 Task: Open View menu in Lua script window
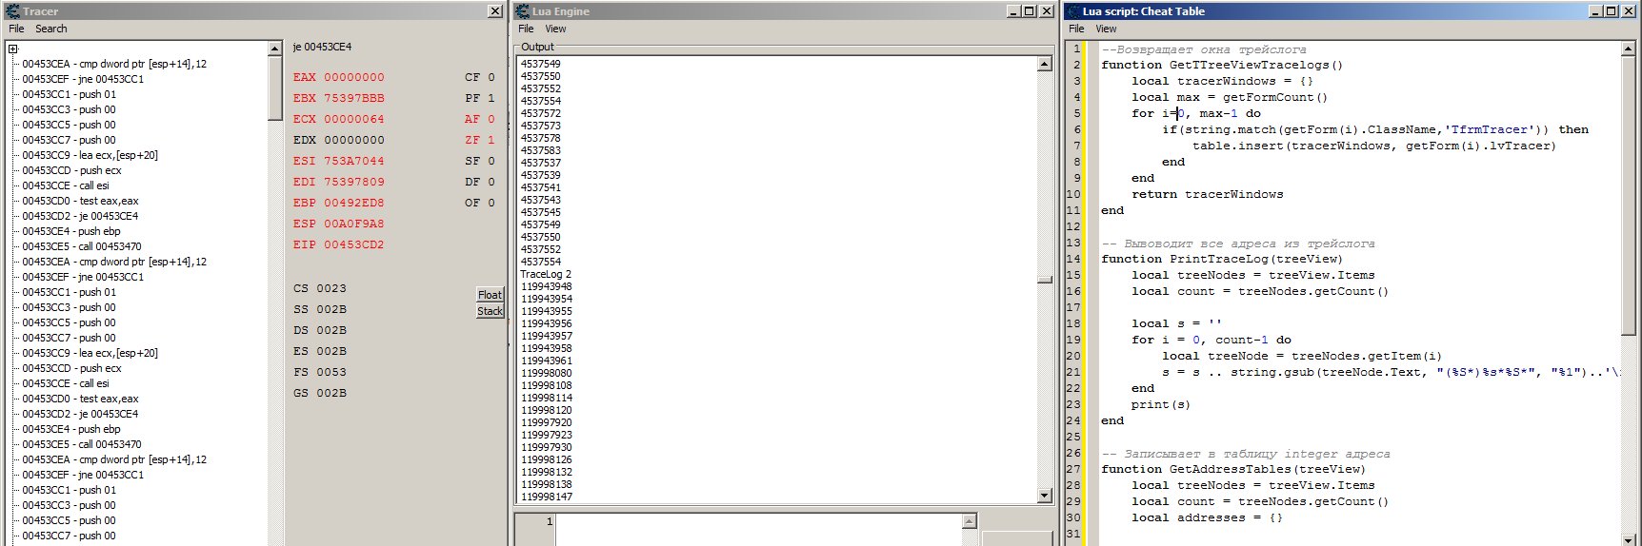[1106, 29]
